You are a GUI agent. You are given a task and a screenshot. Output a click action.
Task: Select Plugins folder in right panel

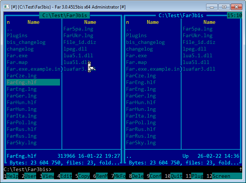(x=136, y=36)
